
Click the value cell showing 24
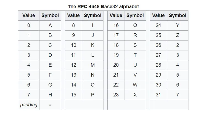pos(158,25)
